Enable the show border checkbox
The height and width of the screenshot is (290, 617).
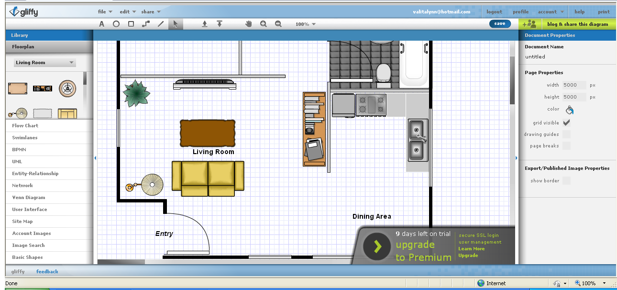pos(566,180)
